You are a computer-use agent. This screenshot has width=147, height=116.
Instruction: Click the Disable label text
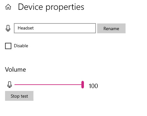(21, 46)
